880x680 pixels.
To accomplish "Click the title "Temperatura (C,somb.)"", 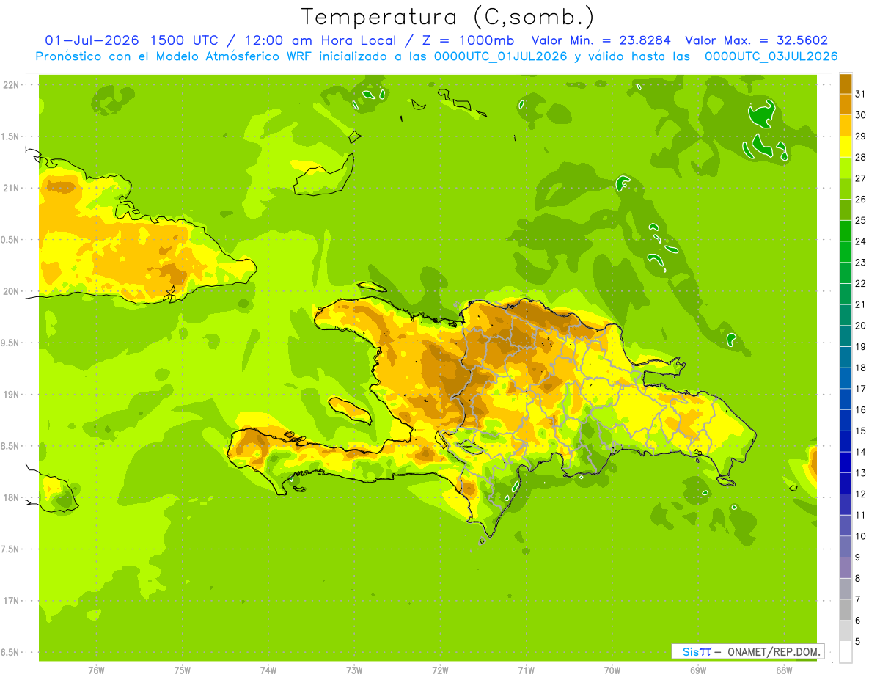I will point(447,17).
